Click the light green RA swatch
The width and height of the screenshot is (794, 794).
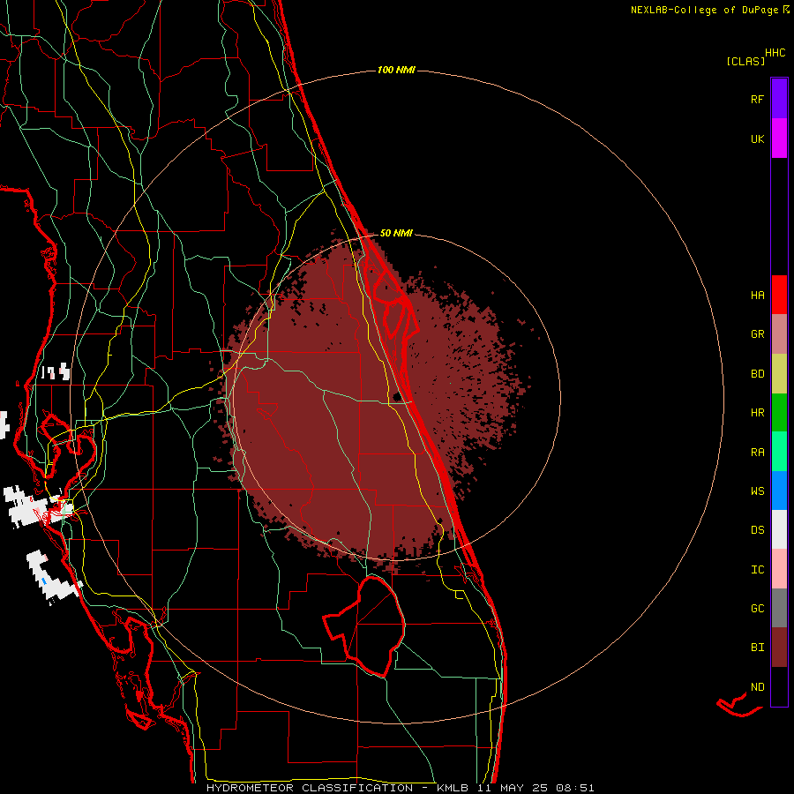click(x=779, y=452)
